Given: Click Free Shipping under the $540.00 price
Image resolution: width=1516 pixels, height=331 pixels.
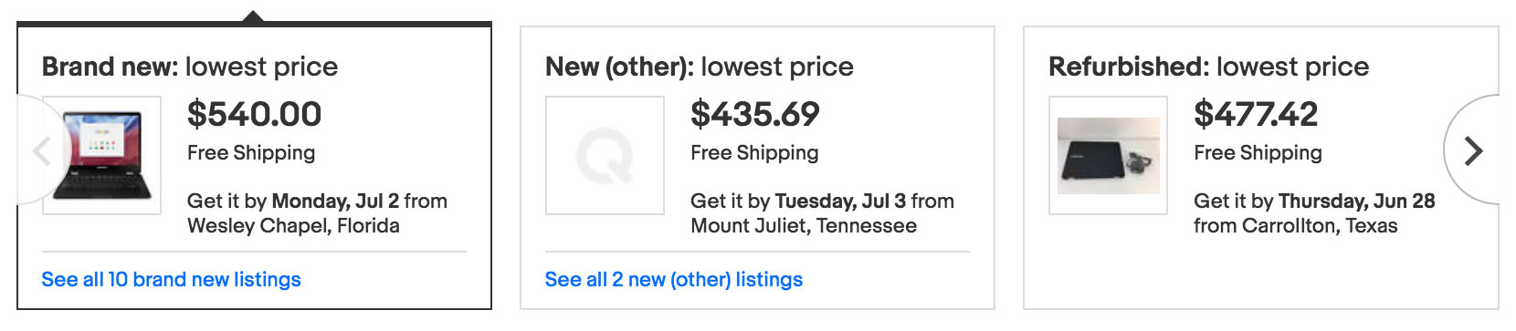Looking at the screenshot, I should (251, 153).
